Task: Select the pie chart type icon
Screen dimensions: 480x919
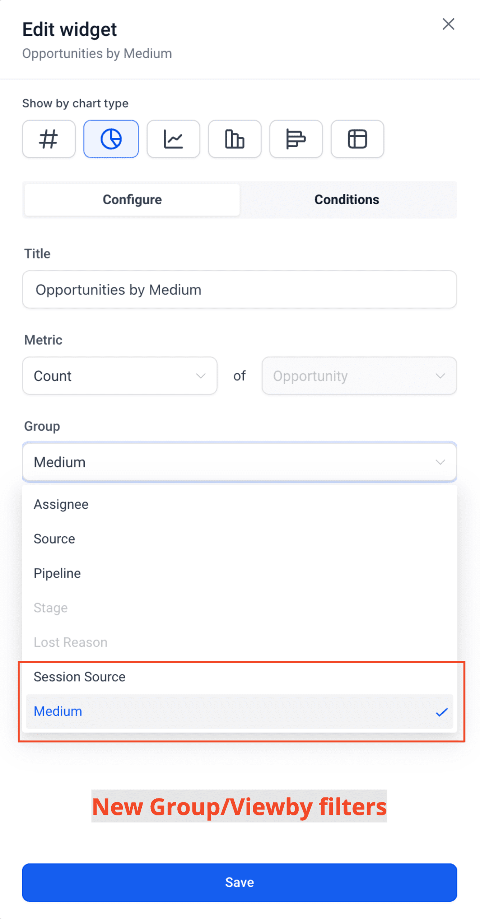Action: tap(111, 139)
